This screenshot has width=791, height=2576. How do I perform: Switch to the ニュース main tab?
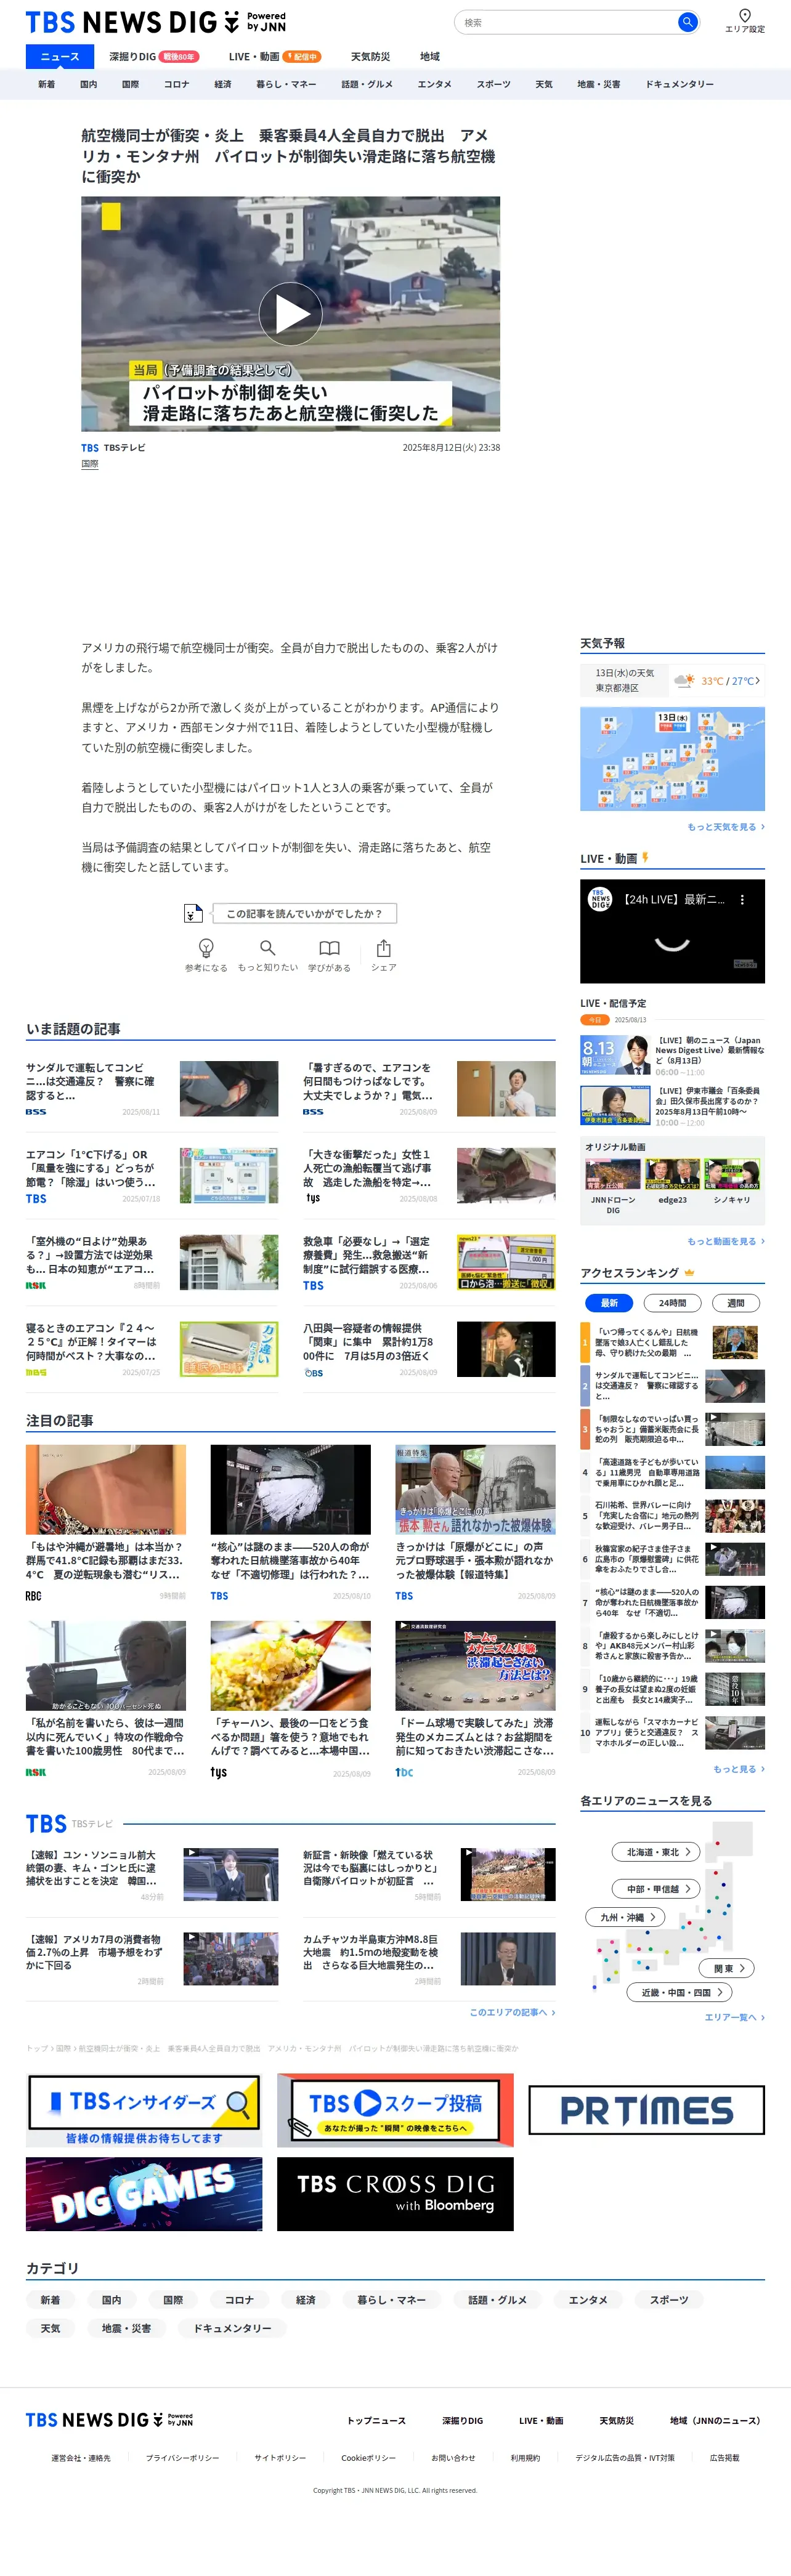[60, 56]
